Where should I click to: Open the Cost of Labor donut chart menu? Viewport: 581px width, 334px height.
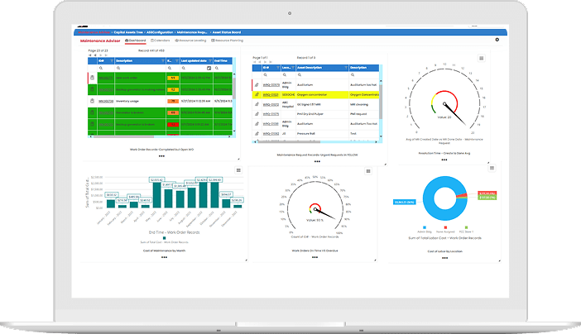pyautogui.click(x=492, y=168)
